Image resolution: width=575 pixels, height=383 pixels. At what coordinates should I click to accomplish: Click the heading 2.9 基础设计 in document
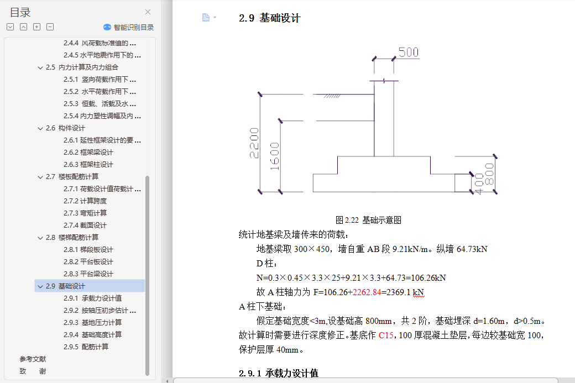click(270, 18)
